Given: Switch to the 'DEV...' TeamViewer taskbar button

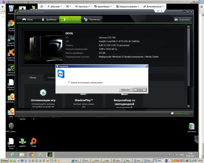Looking at the screenshot, I should click(148, 161).
